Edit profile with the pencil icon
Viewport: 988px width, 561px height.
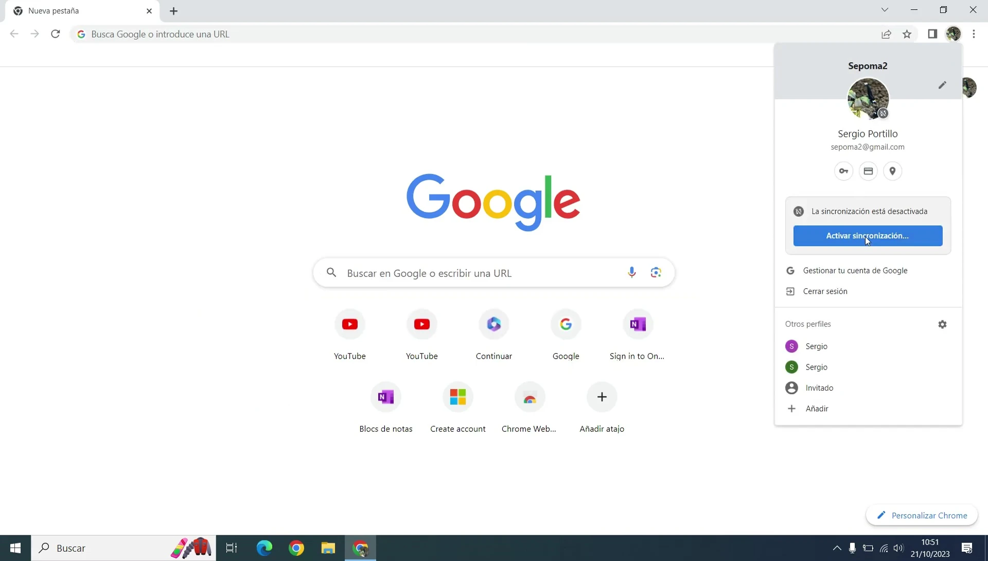(942, 85)
